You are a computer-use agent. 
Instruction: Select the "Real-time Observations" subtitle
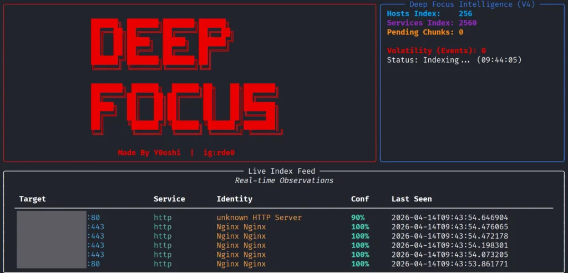[284, 180]
